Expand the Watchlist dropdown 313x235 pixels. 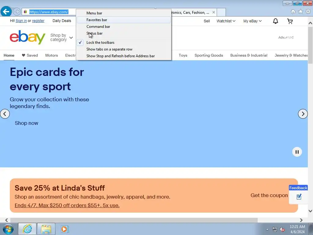pos(226,21)
